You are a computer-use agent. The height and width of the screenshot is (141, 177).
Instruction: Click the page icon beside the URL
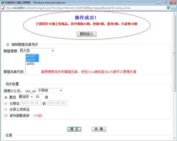coord(3,8)
